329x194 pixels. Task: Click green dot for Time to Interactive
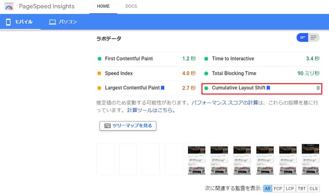206,59
